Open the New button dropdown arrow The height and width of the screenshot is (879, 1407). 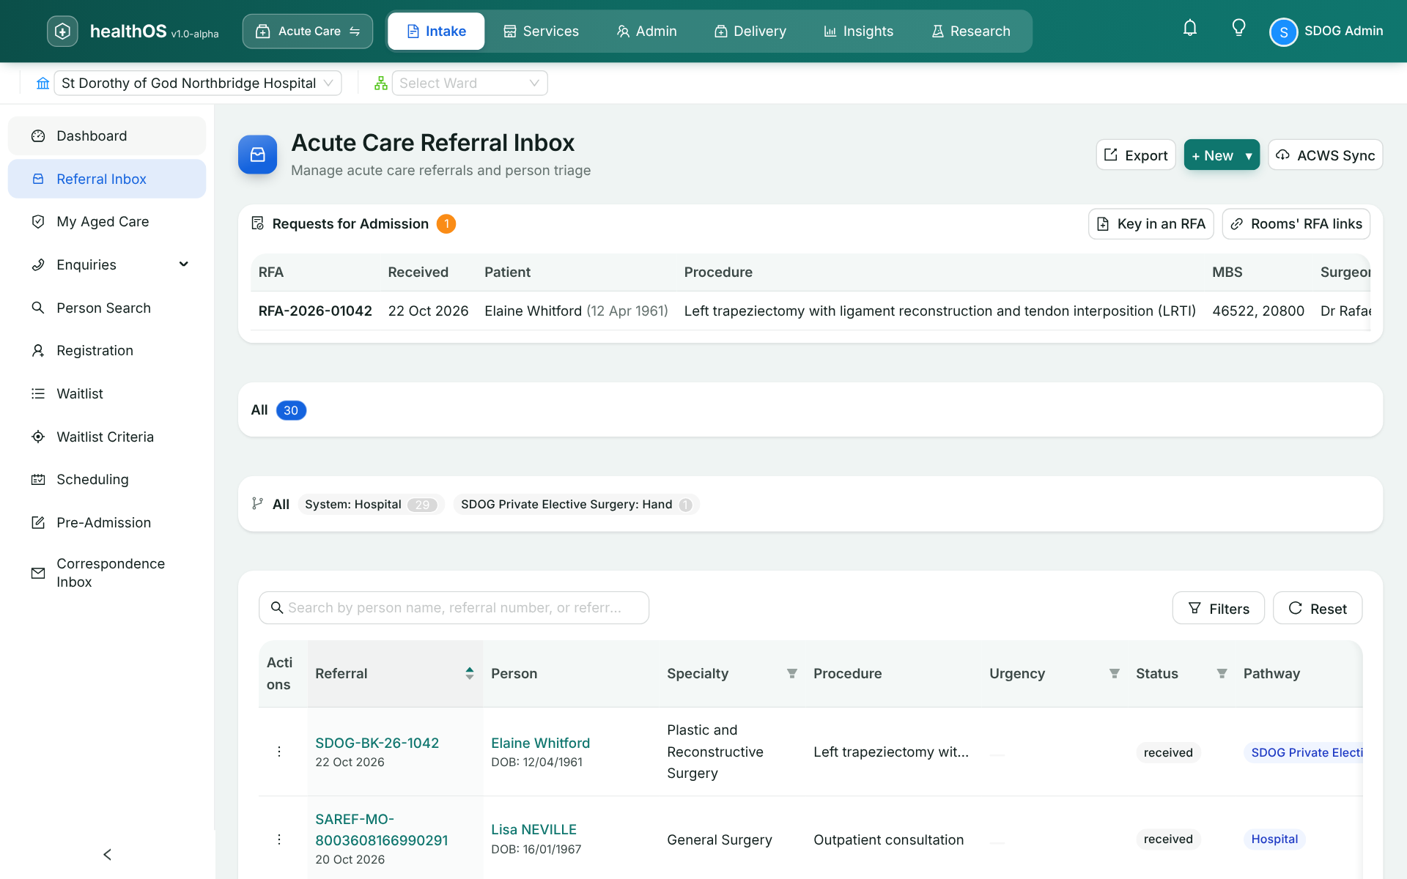coord(1249,155)
